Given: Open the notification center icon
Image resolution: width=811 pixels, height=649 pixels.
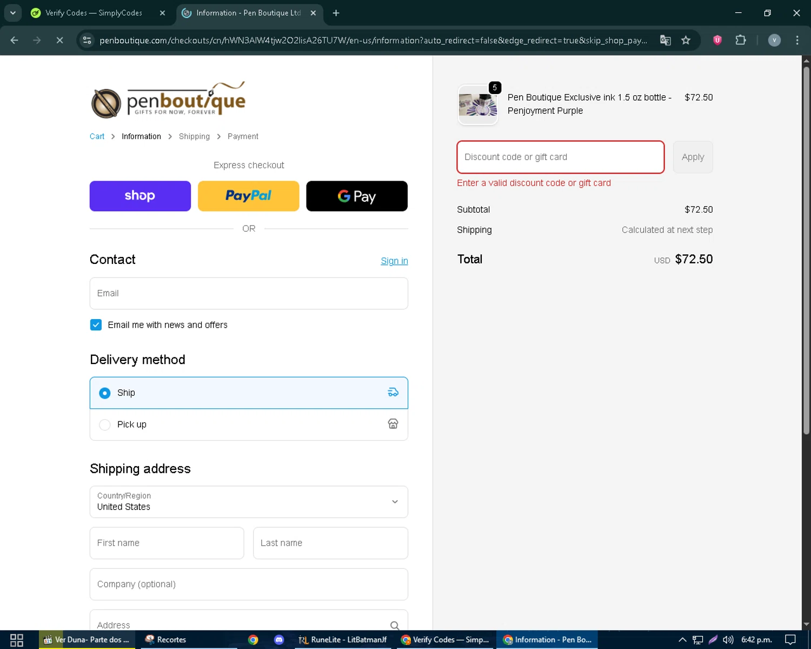Looking at the screenshot, I should point(790,640).
